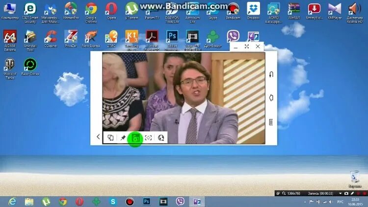Open File Explorer from the taskbar

[x=29, y=202]
